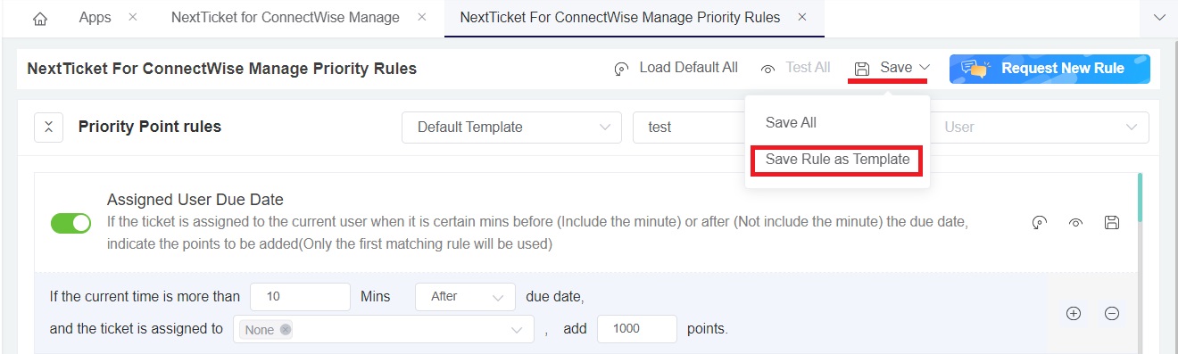Expand the tab list chevron at far right

point(1160,18)
